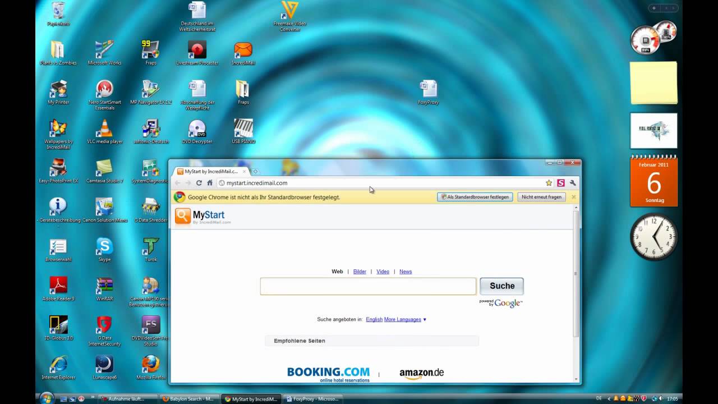Open the My Printer desktop shortcut
The image size is (718, 404).
58,92
